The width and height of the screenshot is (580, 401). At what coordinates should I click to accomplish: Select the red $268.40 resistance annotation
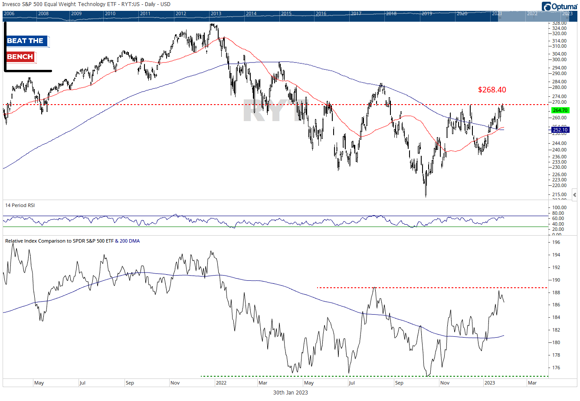pyautogui.click(x=492, y=90)
